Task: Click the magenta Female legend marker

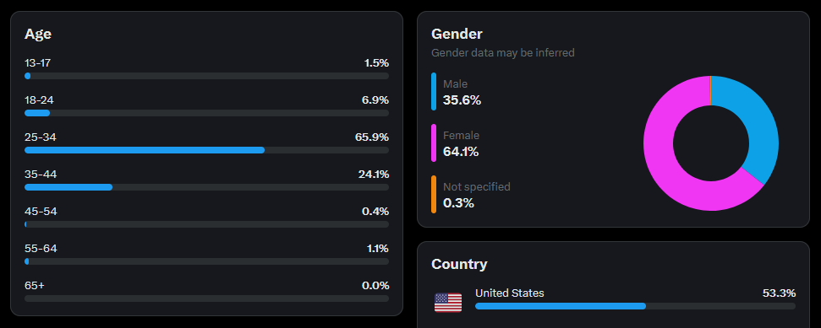Action: [434, 143]
